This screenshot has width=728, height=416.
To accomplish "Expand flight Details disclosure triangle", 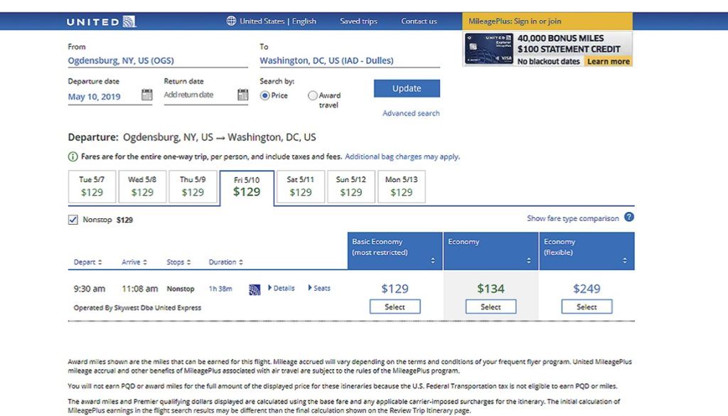I will coord(269,288).
